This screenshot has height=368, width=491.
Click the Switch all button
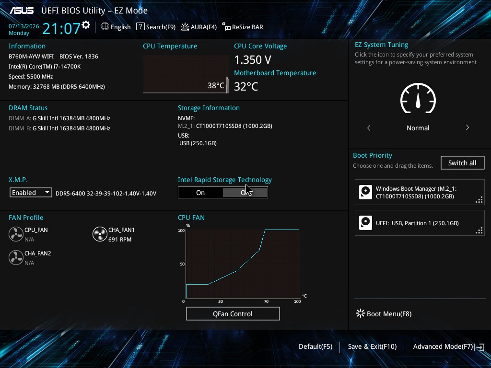coord(463,163)
